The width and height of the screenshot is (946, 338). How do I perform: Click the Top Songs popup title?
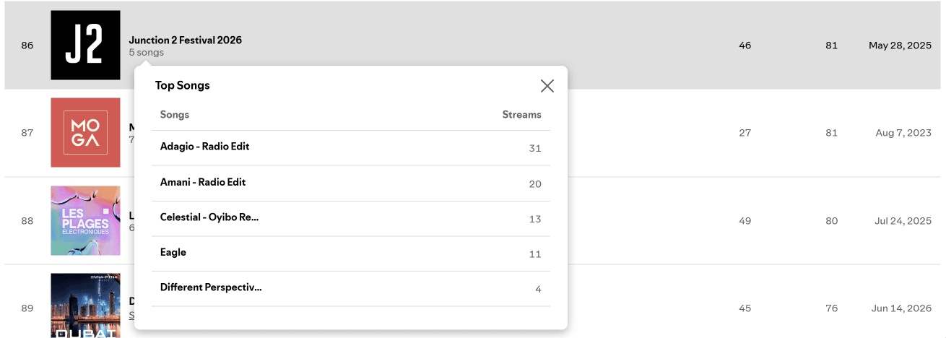click(183, 85)
